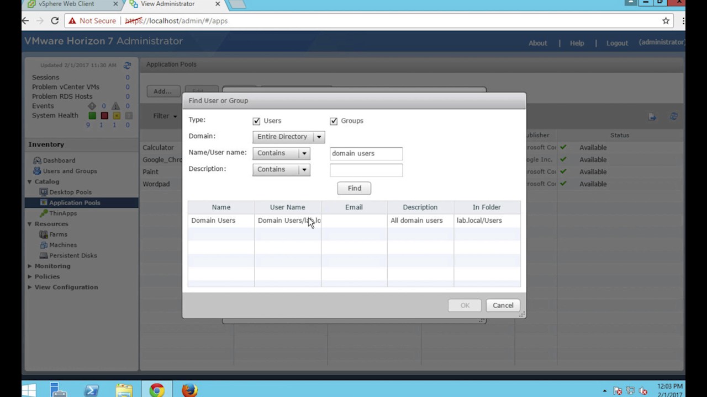Bookmark the page with star icon
This screenshot has width=707, height=397.
tap(666, 20)
